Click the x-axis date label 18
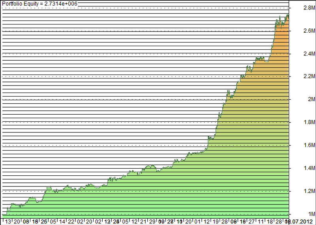The width and height of the screenshot is (316, 225). tap(270, 222)
